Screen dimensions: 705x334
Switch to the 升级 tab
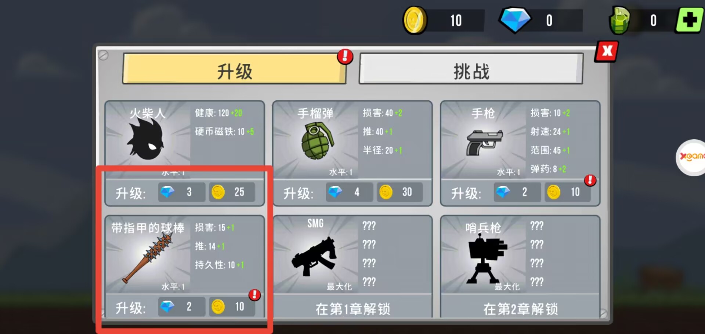tap(234, 69)
